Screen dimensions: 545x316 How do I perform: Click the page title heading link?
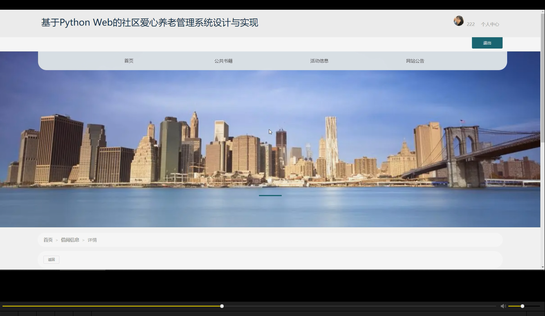tap(150, 22)
